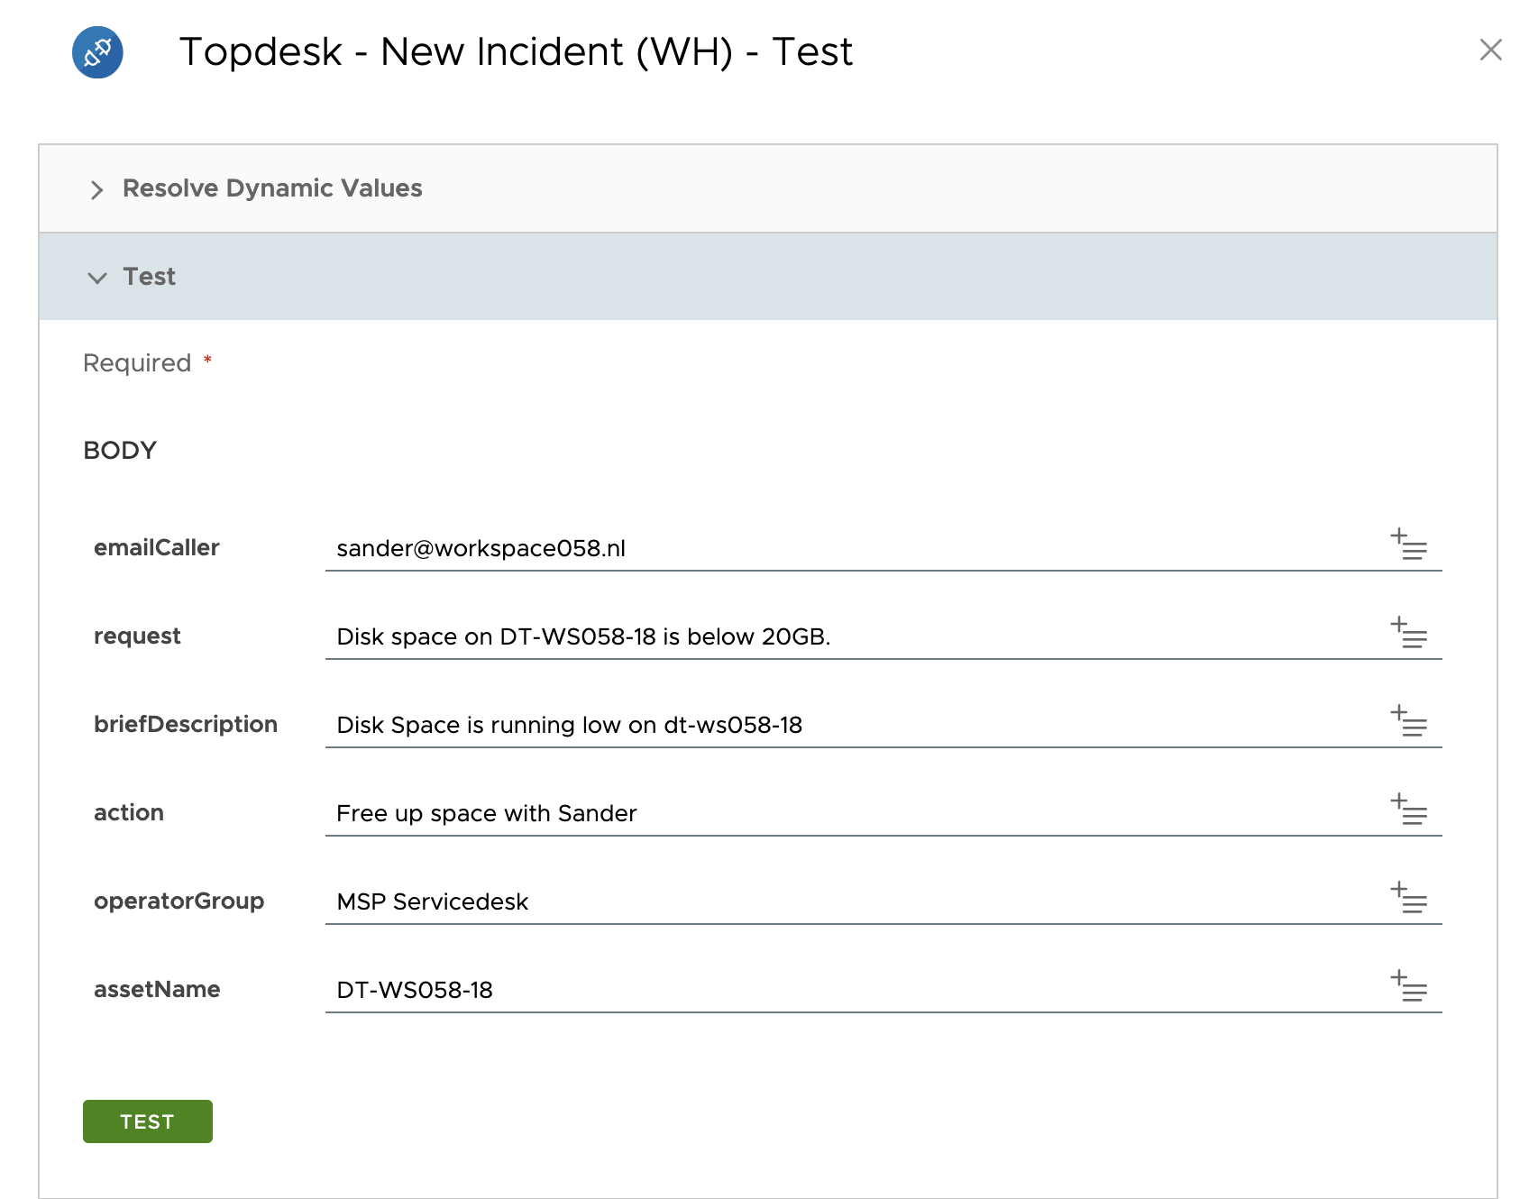Open variable picker for operatorGroup field

(x=1408, y=898)
